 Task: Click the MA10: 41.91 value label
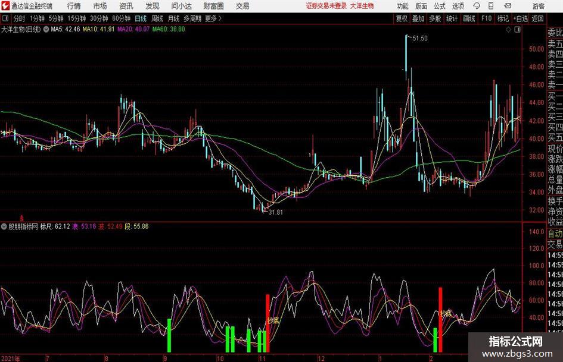tap(98, 29)
